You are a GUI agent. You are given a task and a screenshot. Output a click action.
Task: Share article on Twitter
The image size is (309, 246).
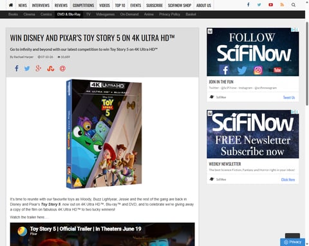[27, 68]
